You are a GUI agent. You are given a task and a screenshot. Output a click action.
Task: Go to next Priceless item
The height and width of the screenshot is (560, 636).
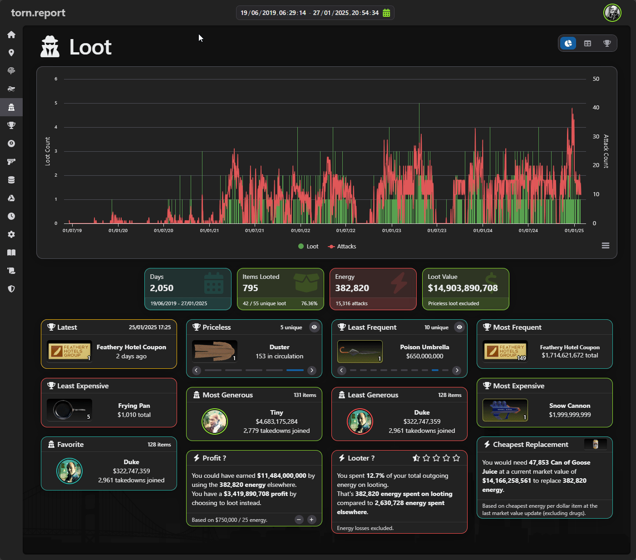(x=311, y=370)
